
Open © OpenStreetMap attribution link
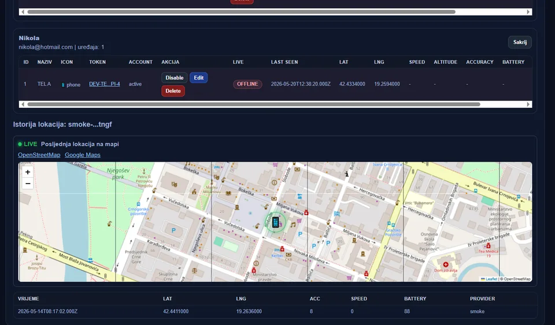tap(515, 279)
